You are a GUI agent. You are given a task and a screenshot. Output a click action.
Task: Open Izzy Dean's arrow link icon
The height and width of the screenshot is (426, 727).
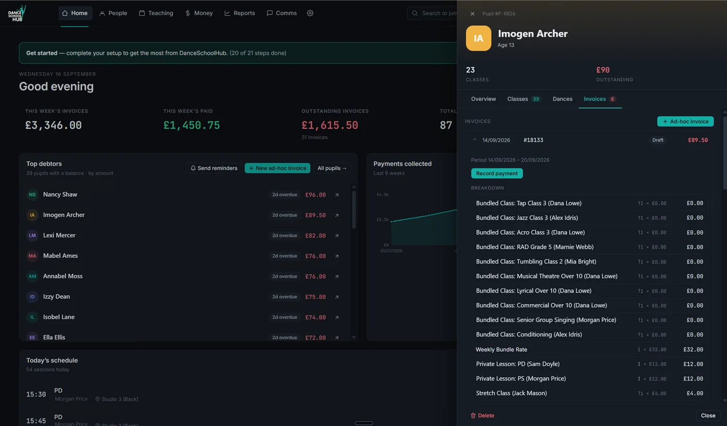coord(336,297)
